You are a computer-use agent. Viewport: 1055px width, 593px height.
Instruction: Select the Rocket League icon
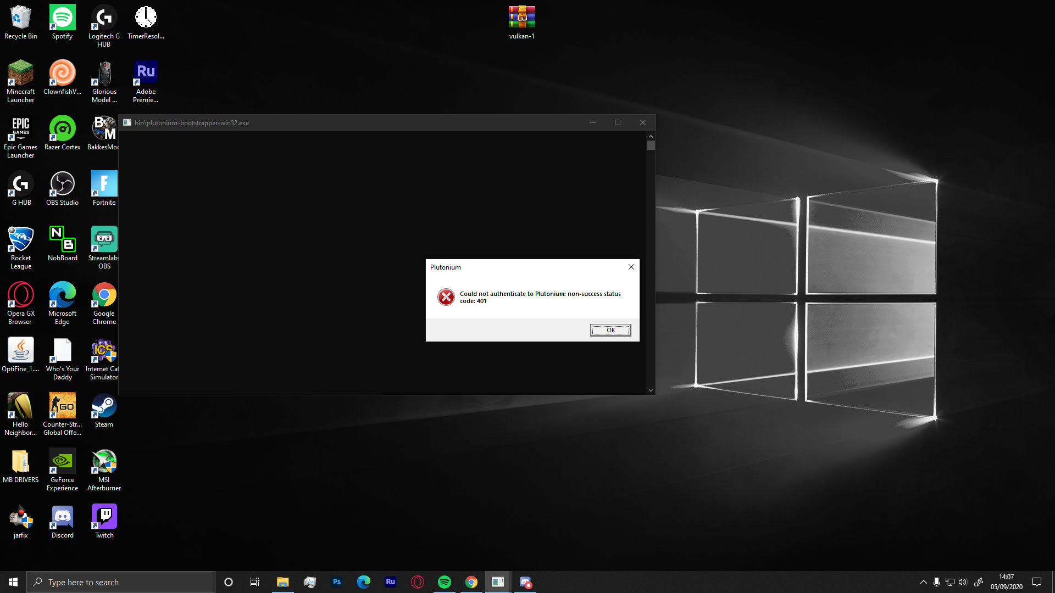point(21,248)
